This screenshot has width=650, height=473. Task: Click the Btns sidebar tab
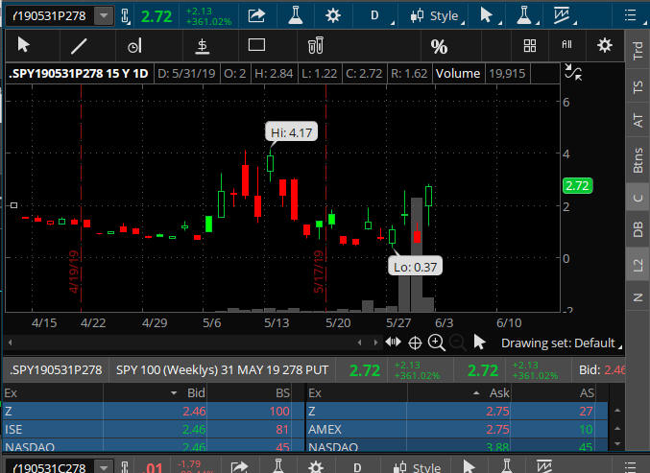click(638, 157)
